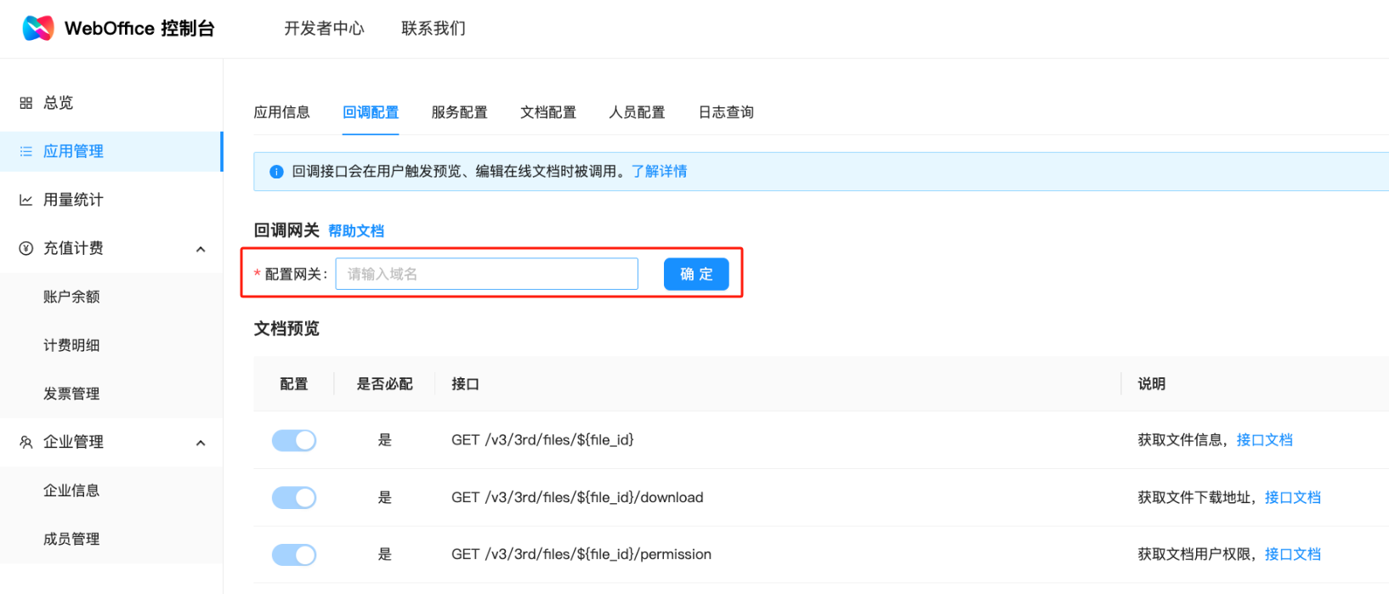Open the 帮助文档 help link
Image resolution: width=1389 pixels, height=594 pixels.
[x=356, y=231]
